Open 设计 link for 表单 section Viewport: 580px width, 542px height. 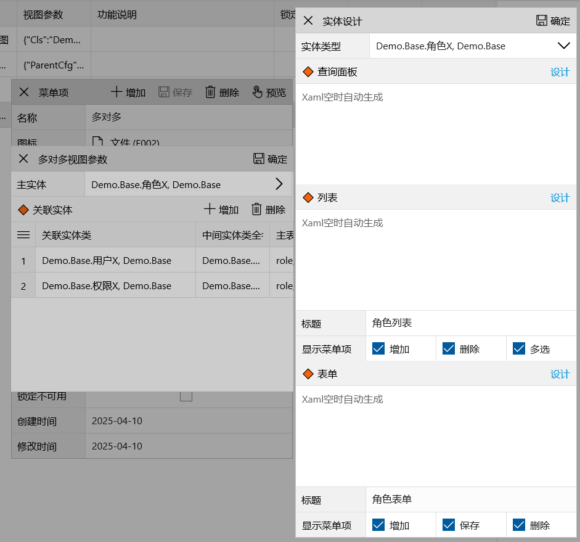(560, 374)
